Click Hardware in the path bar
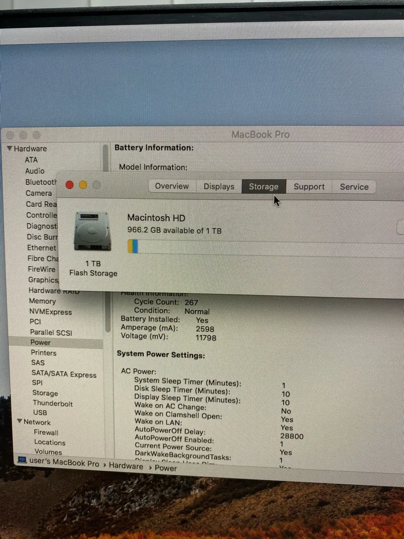This screenshot has height=539, width=404. [126, 466]
